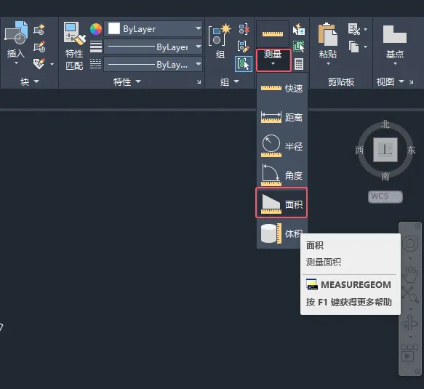This screenshot has width=424, height=389.
Task: Choose the 体积 volume cylinder icon
Action: (271, 233)
